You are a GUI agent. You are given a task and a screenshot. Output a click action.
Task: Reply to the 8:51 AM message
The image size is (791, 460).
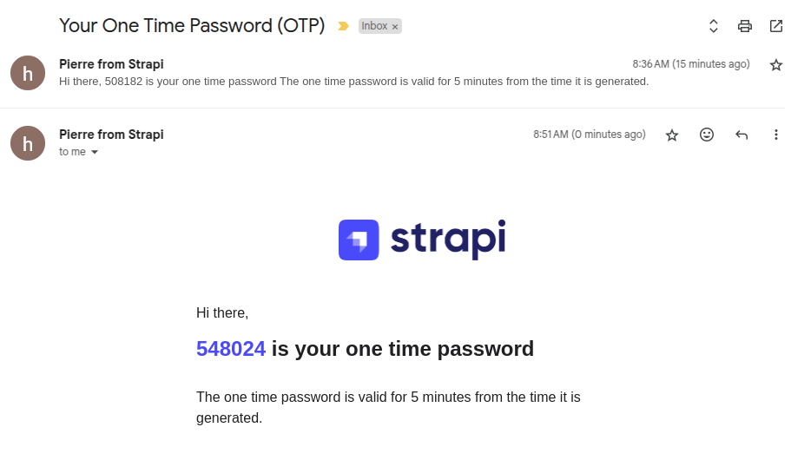coord(742,135)
